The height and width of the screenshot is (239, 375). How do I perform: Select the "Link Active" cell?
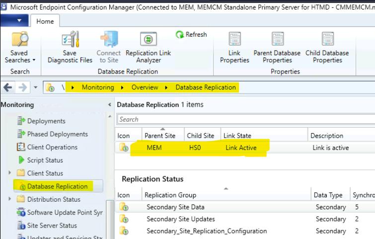pos(241,148)
